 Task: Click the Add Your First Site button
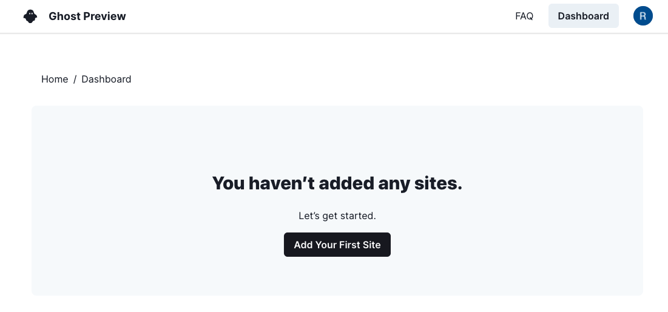[337, 245]
